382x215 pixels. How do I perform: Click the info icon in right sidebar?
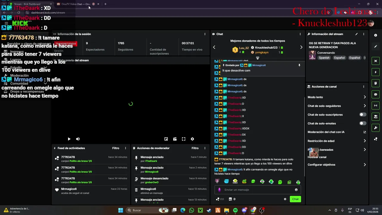pyautogui.click(x=375, y=35)
